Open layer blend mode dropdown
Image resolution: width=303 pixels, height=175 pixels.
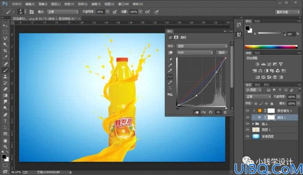(258, 97)
